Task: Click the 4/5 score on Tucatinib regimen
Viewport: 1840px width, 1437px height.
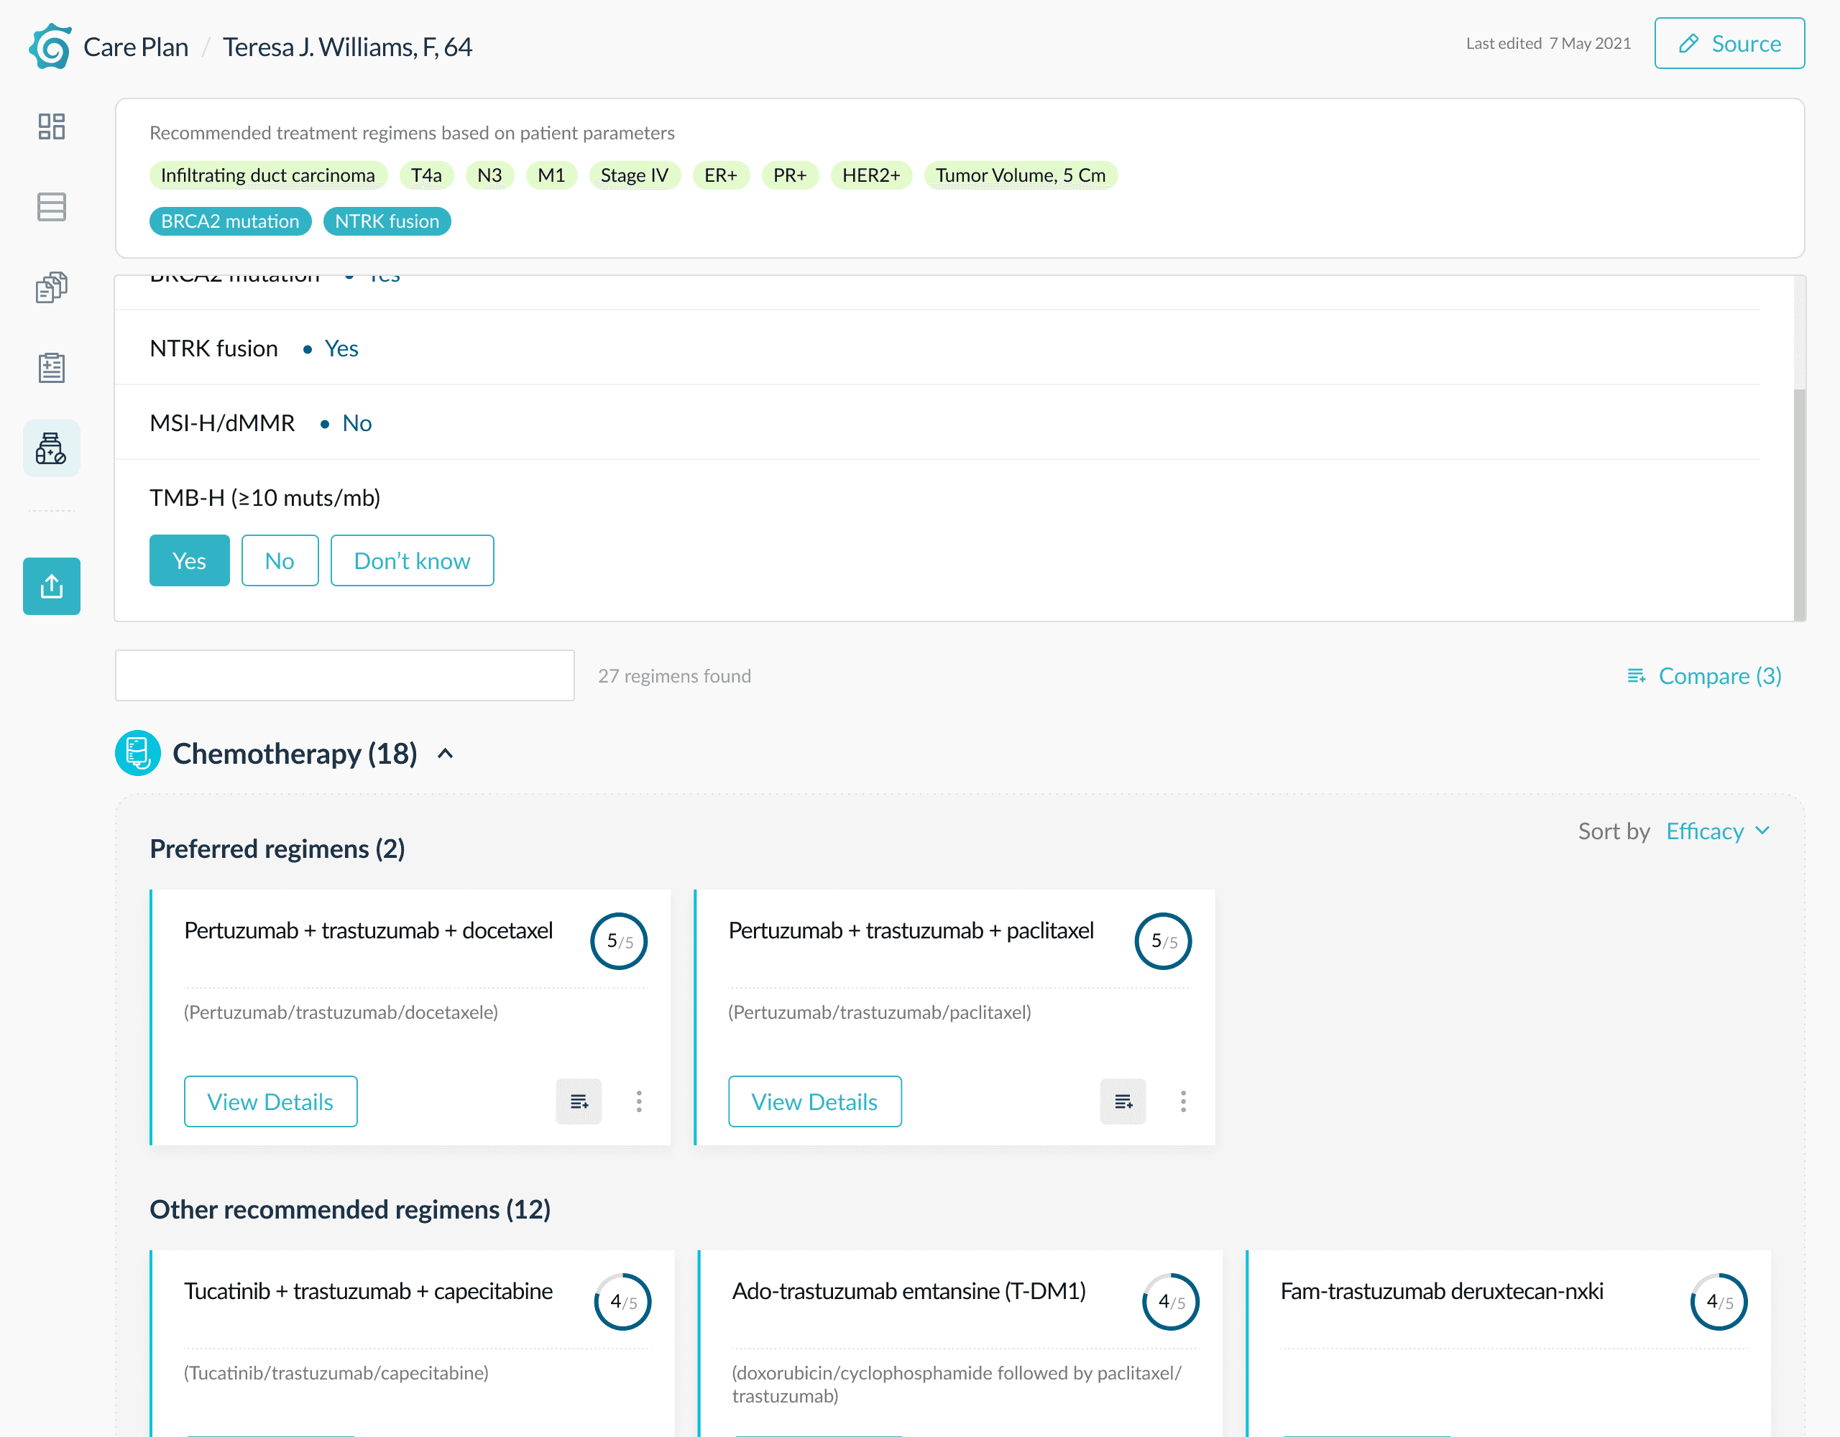Action: (622, 1301)
